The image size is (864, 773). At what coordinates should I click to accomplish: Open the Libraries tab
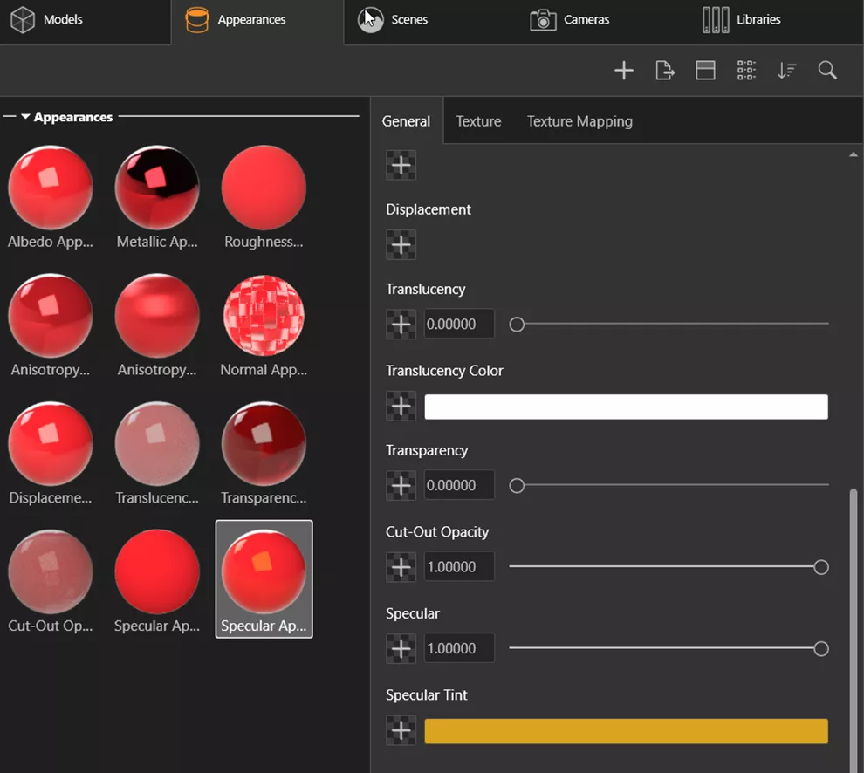742,19
